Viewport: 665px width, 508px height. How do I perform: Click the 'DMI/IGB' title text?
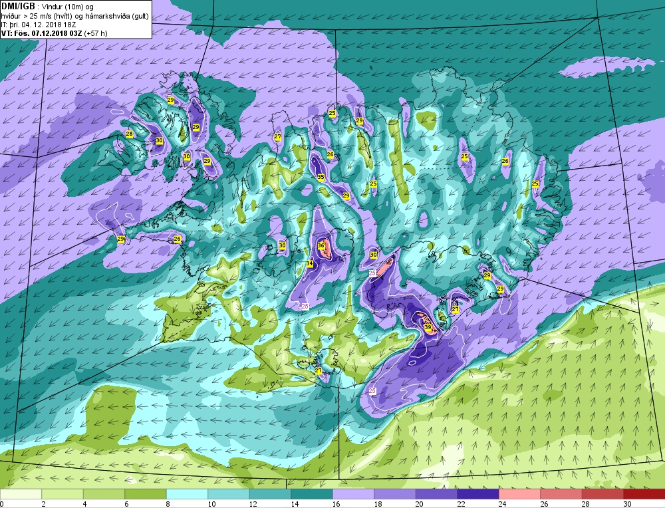(x=19, y=7)
